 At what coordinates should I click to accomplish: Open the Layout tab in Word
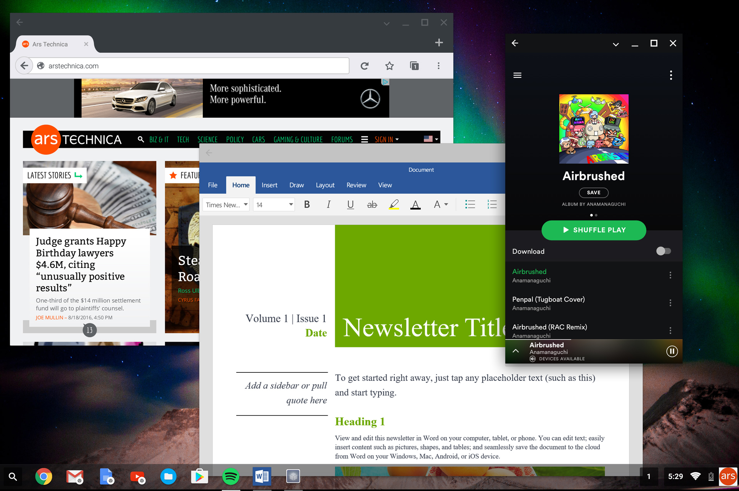click(325, 185)
